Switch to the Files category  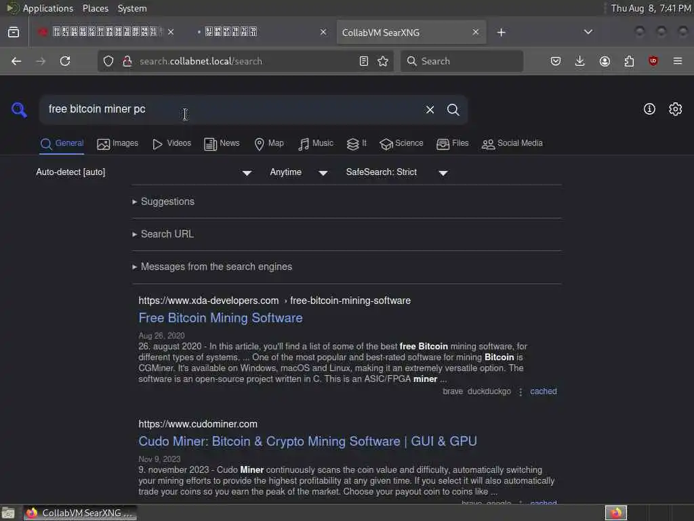tap(452, 144)
